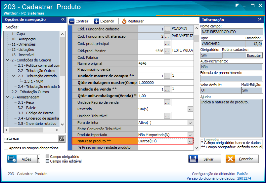This screenshot has width=266, height=183.
Task: Click the search magnifier icon beside natureza
Action: [x=62, y=139]
